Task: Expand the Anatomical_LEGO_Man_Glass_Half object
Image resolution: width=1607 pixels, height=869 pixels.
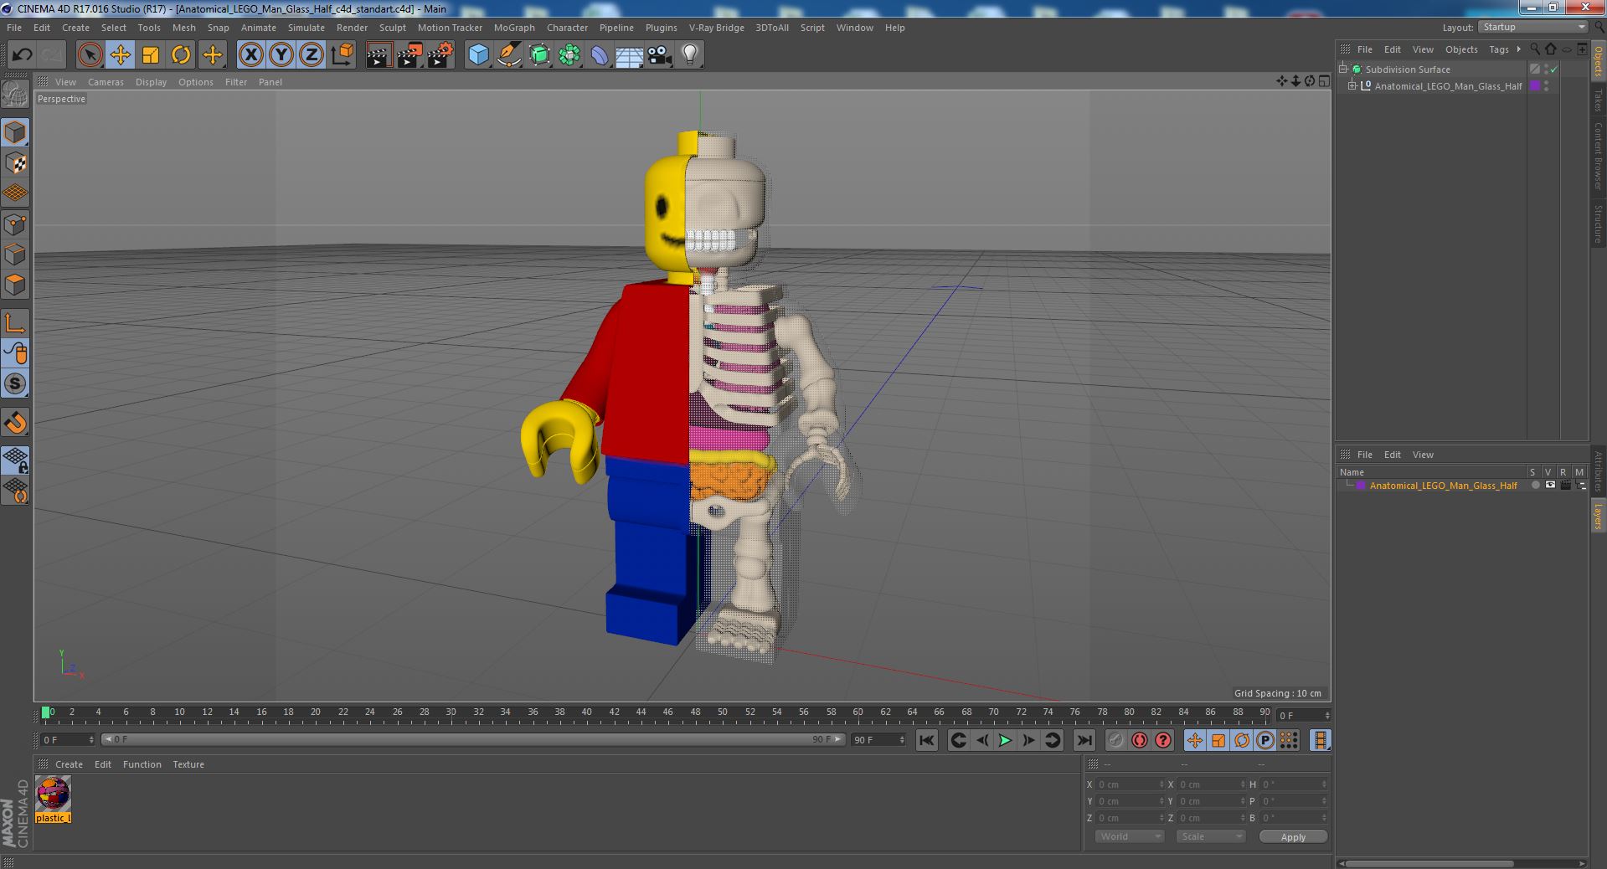Action: [x=1352, y=85]
